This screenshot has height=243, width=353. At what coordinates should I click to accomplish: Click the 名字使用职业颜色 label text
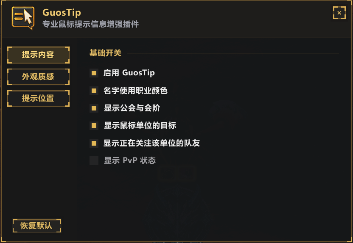pyautogui.click(x=135, y=91)
